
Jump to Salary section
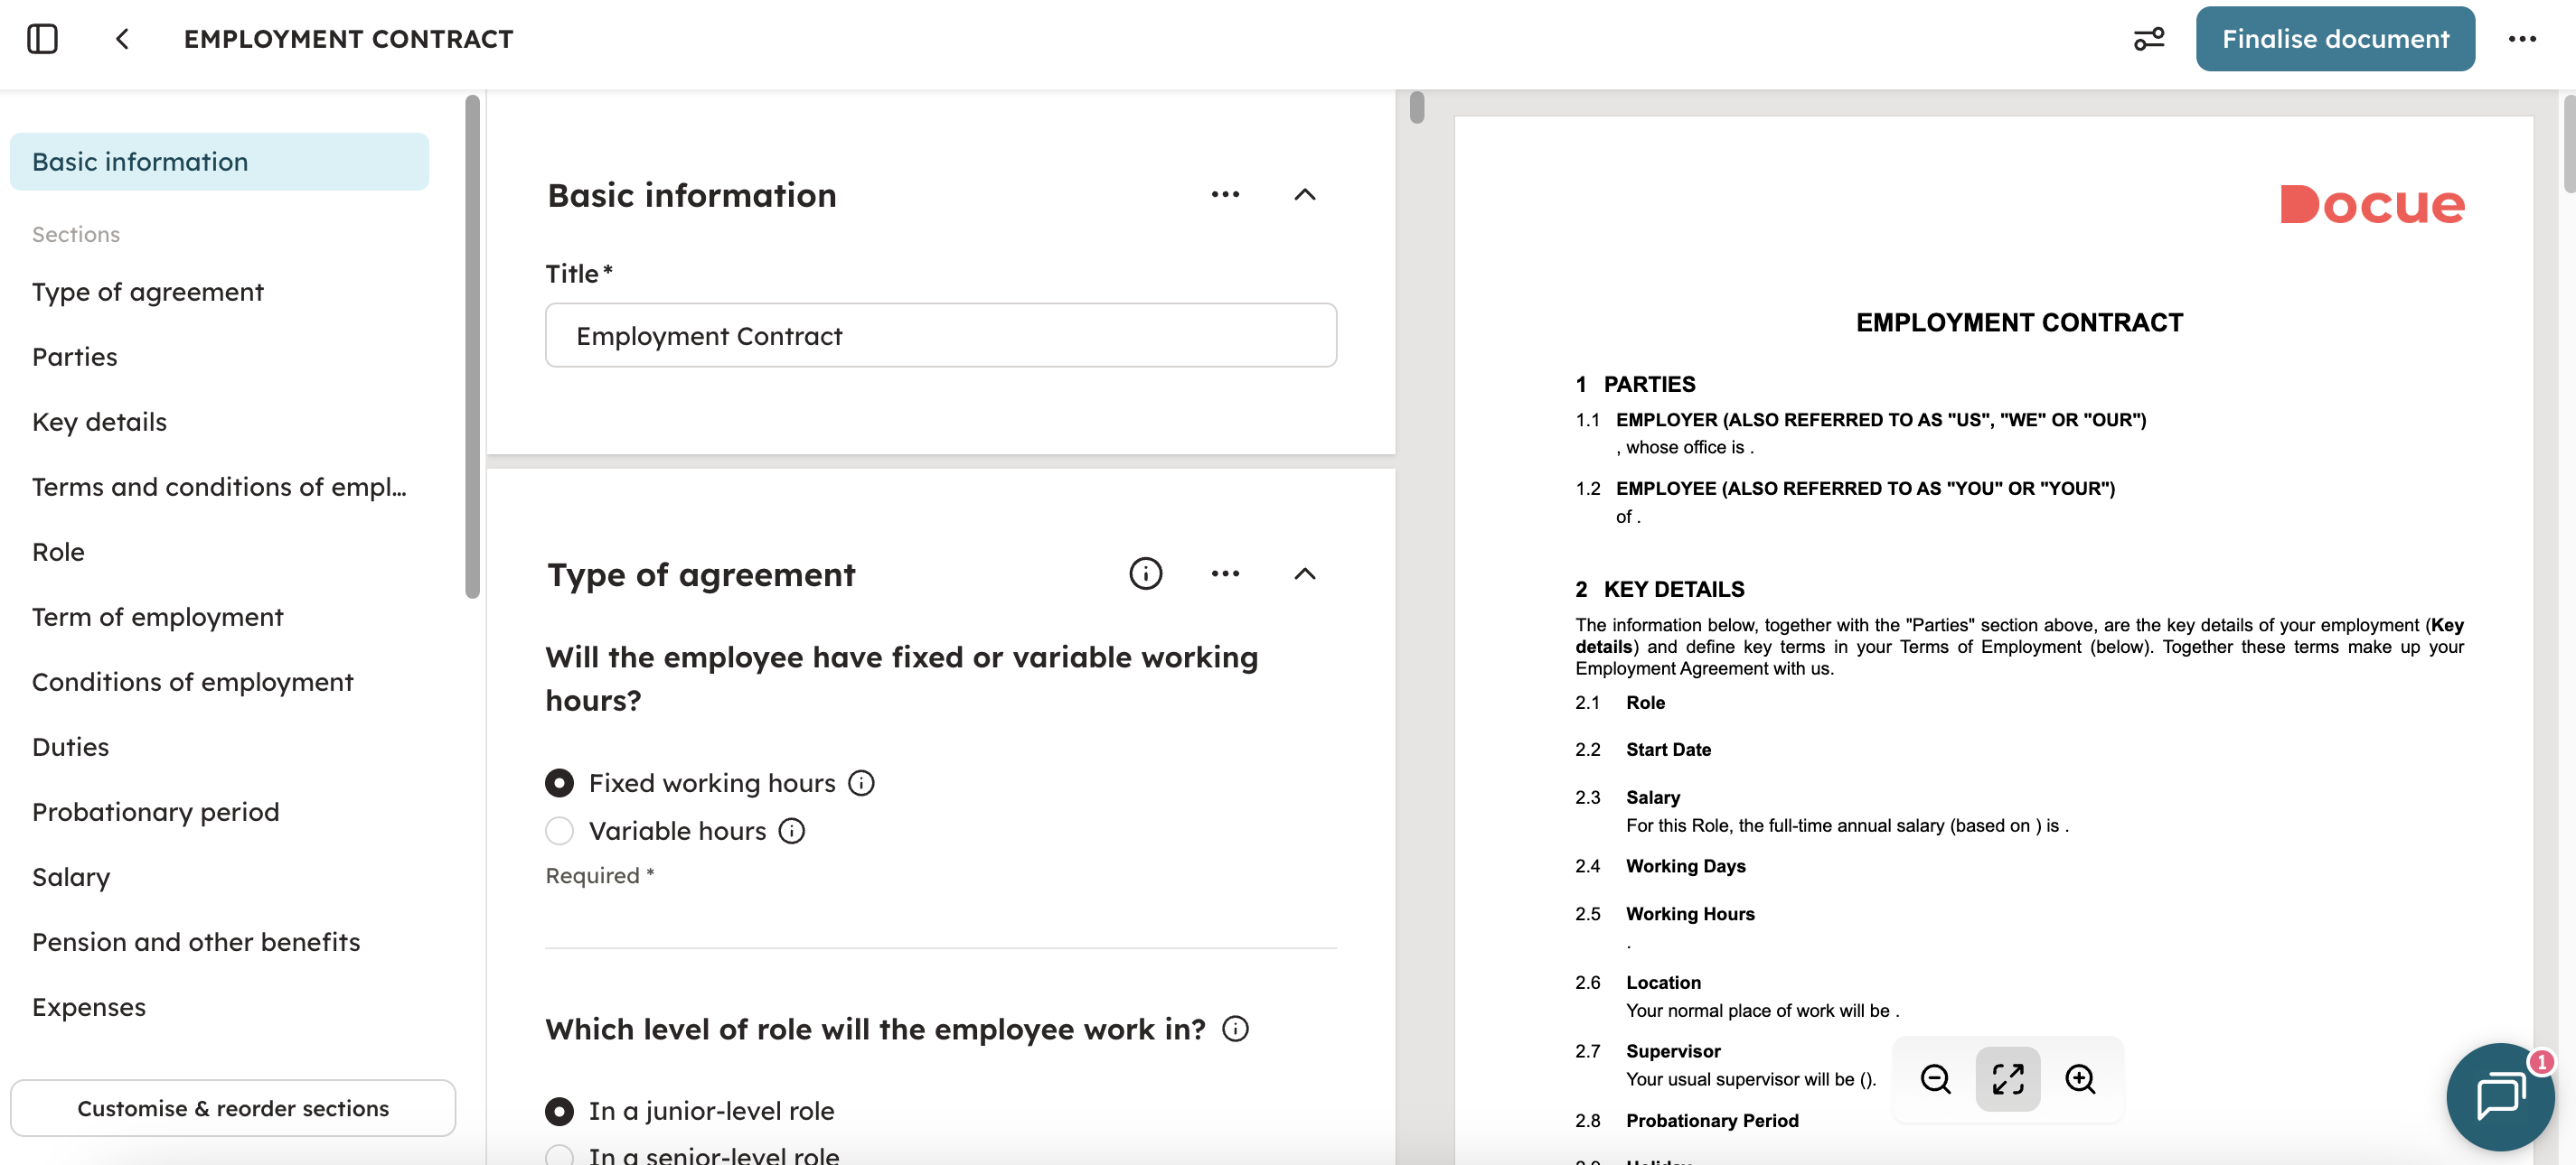(x=71, y=876)
